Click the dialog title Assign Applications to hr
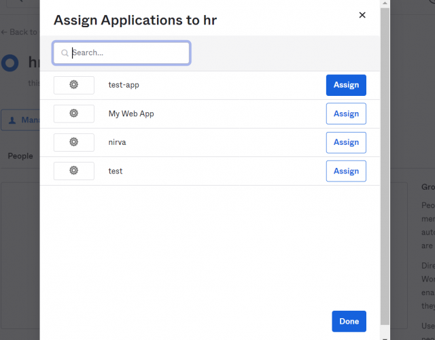 click(x=135, y=20)
